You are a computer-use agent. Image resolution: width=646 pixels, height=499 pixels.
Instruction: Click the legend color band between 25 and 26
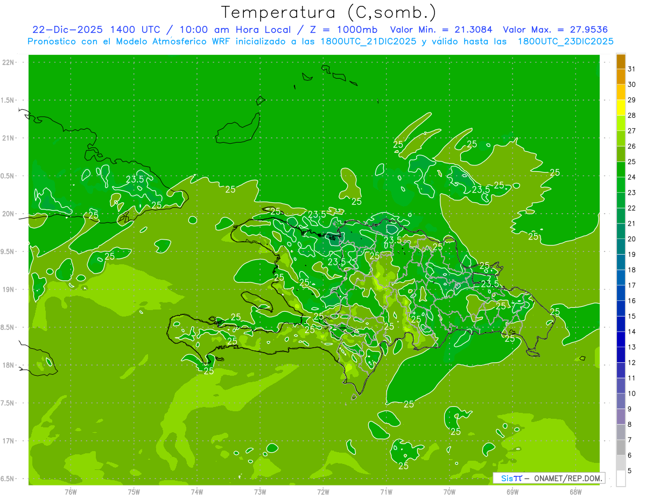[621, 154]
